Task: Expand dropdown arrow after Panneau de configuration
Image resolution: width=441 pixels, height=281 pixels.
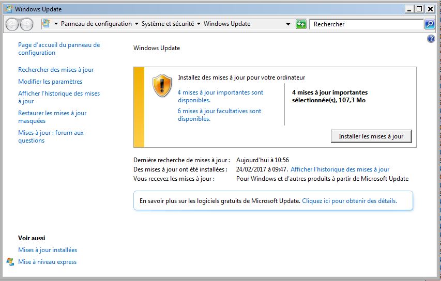Action: pos(136,24)
